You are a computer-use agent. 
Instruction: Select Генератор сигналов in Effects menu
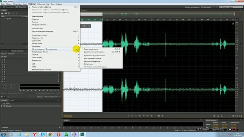point(54,25)
